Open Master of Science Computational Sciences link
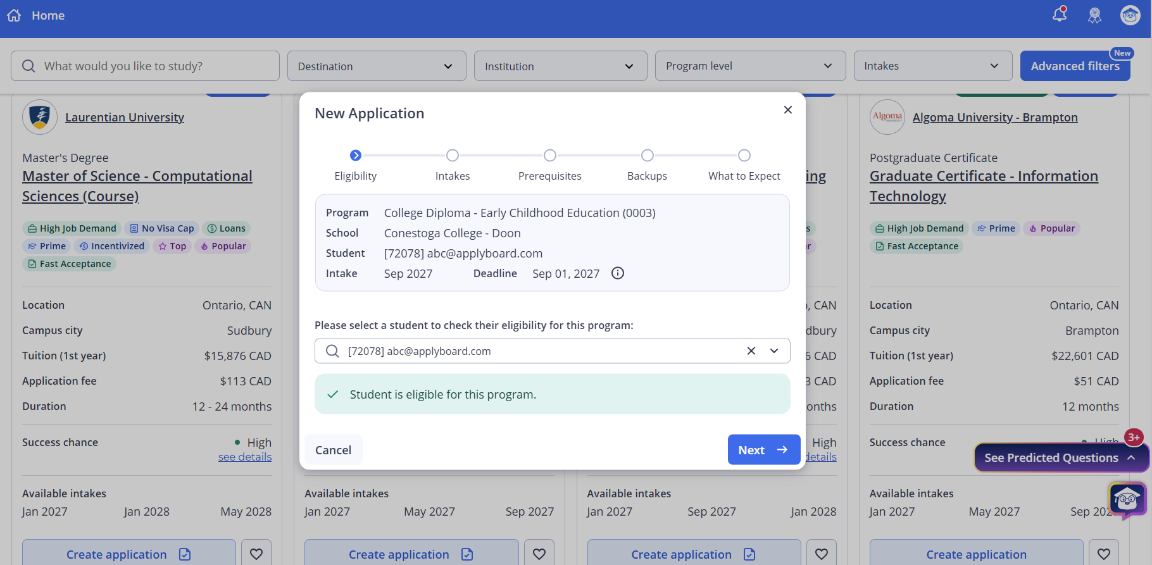Screen dimensions: 1152x565 click(137, 186)
